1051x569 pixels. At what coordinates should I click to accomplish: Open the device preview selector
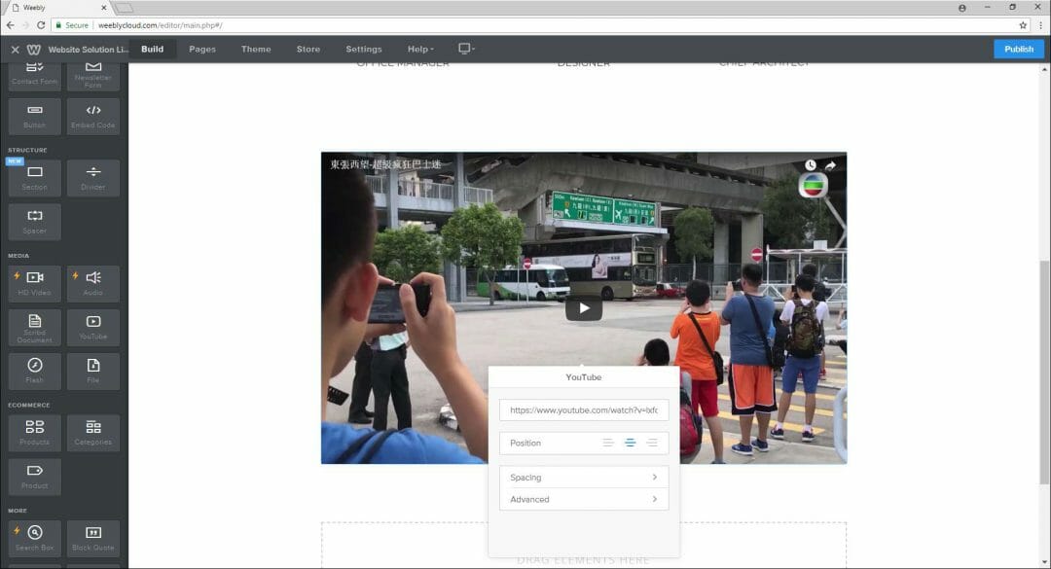tap(465, 49)
